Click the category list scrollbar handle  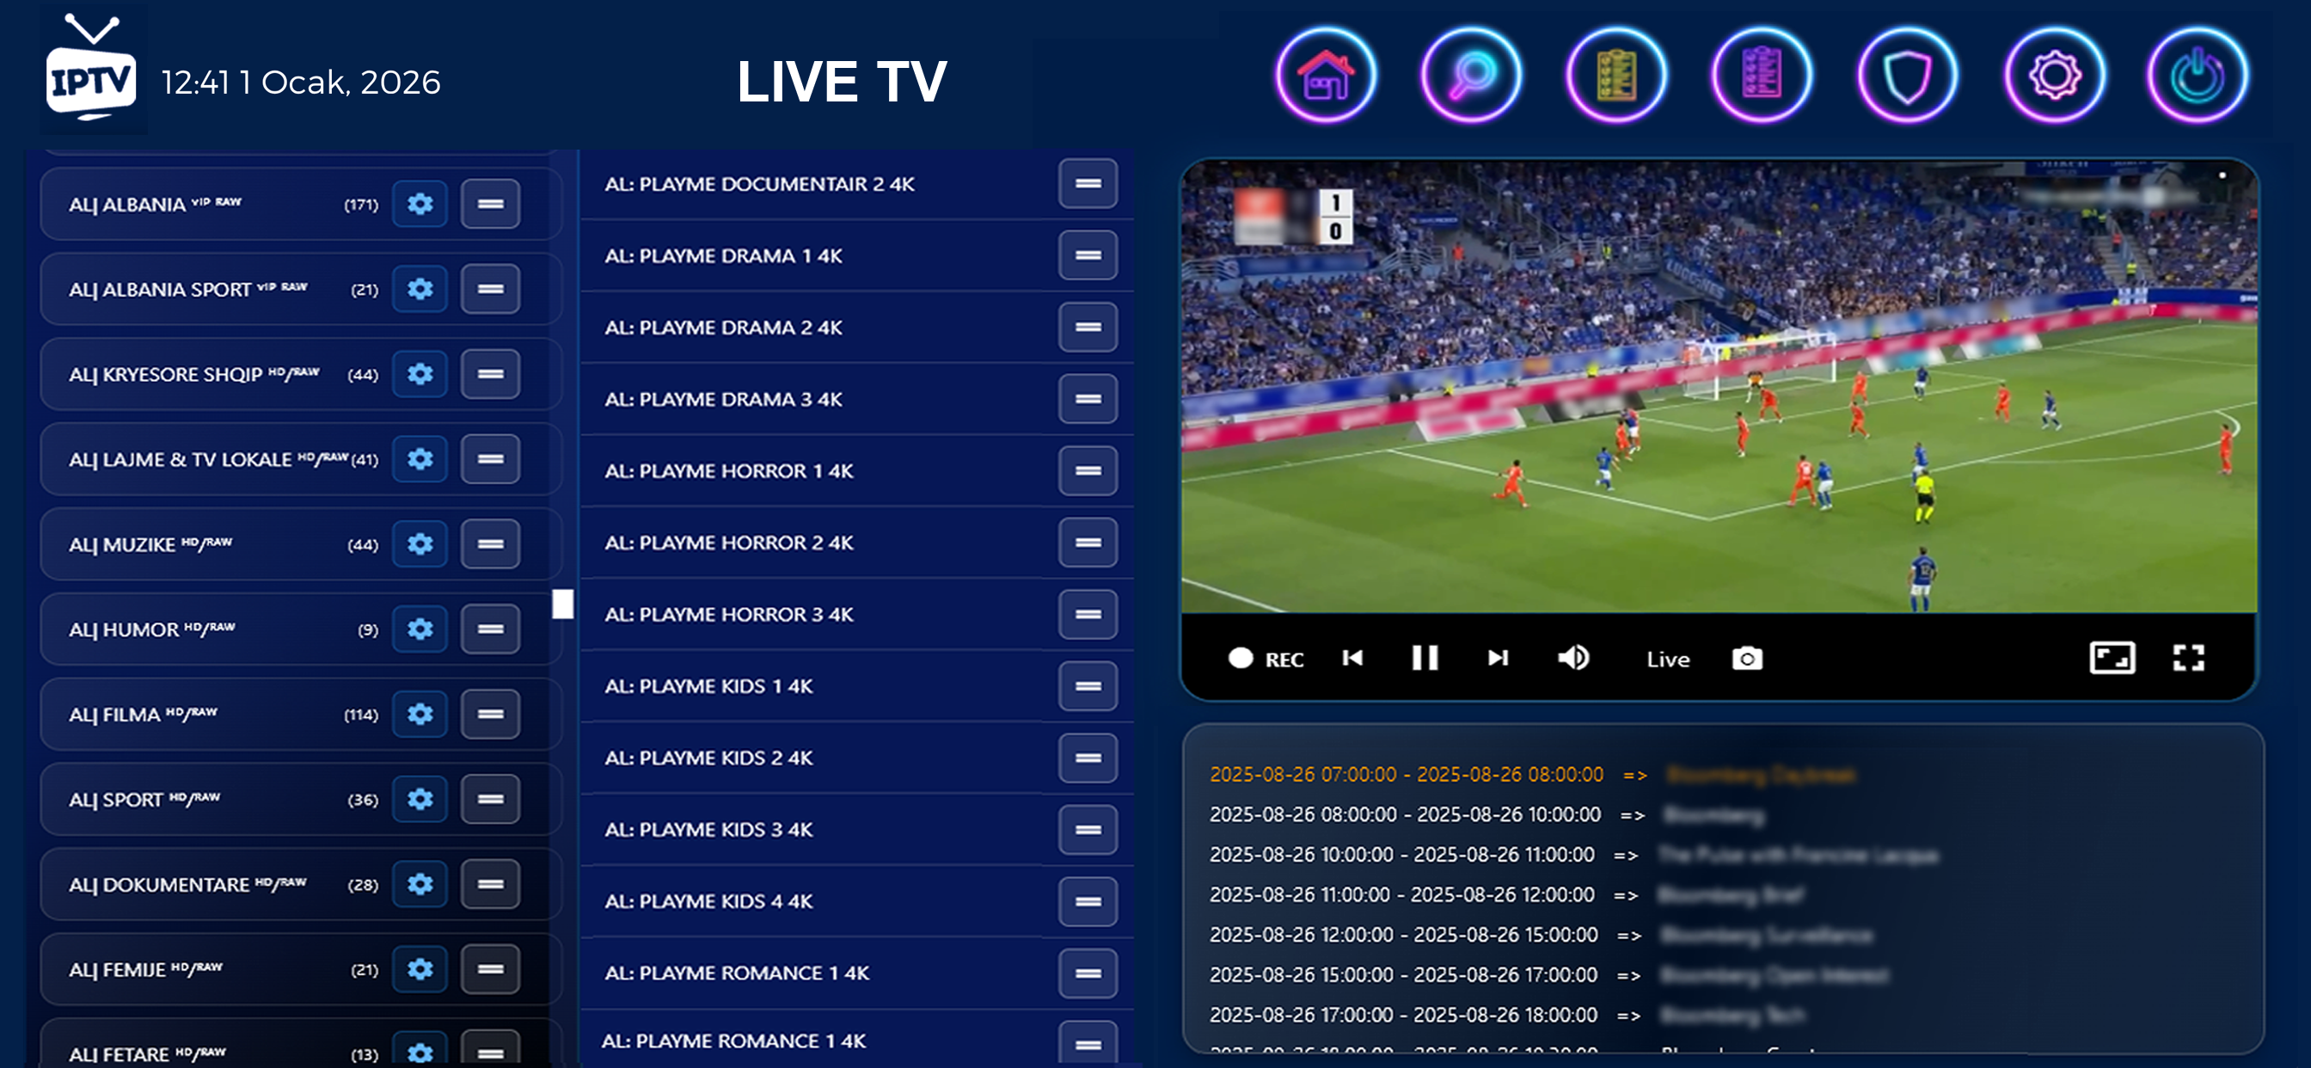coord(562,604)
